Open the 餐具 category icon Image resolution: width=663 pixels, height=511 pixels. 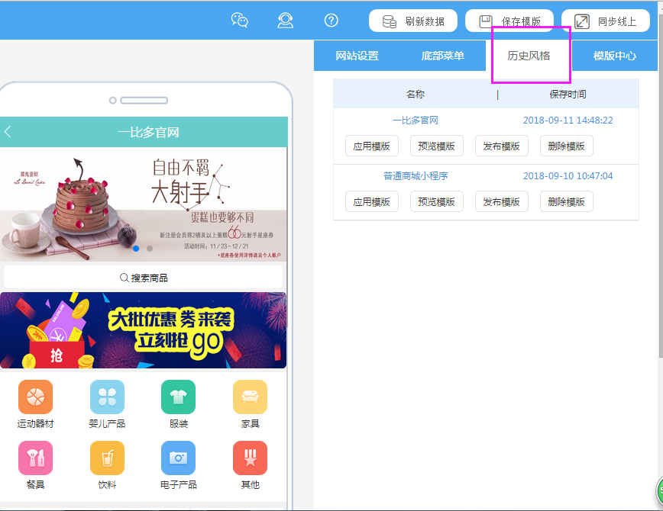click(x=35, y=458)
